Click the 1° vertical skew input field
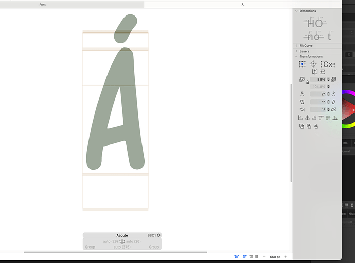The image size is (355, 263). coord(318,110)
